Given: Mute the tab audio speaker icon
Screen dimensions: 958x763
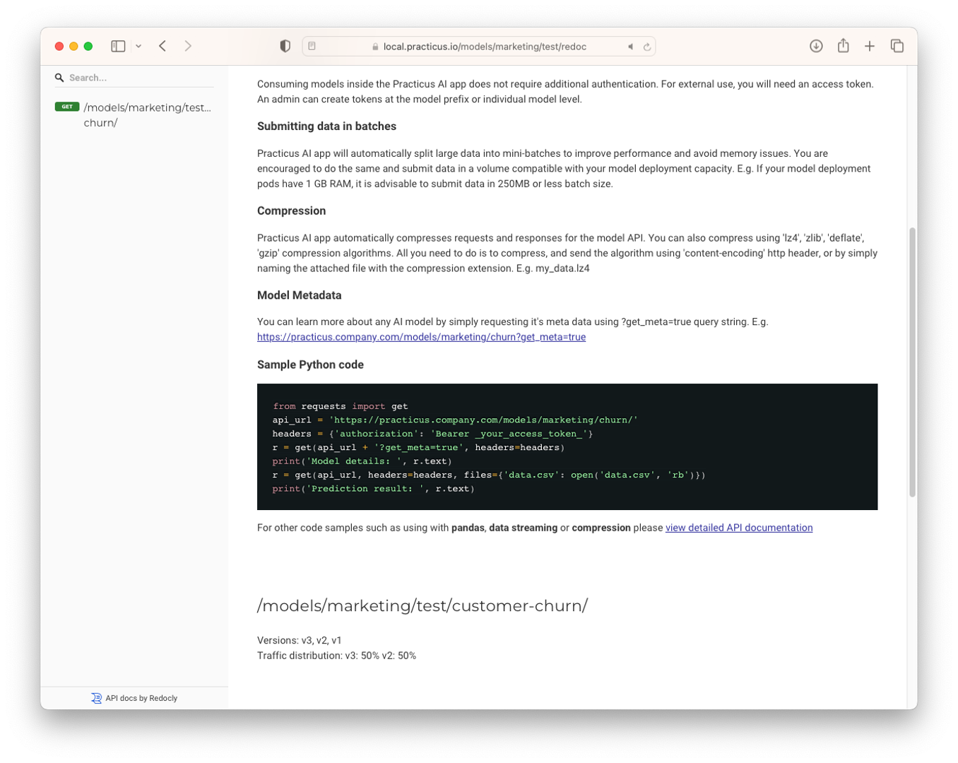Looking at the screenshot, I should [630, 47].
